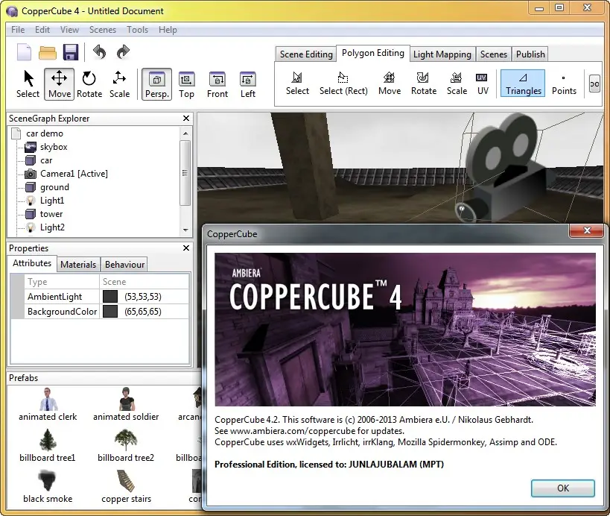The image size is (610, 516).
Task: Pick the animated soldier prefab
Action: pos(126,405)
